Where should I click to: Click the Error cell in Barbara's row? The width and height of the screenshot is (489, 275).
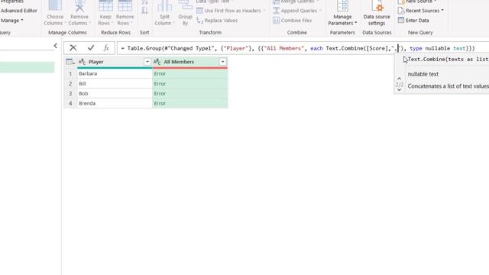190,73
